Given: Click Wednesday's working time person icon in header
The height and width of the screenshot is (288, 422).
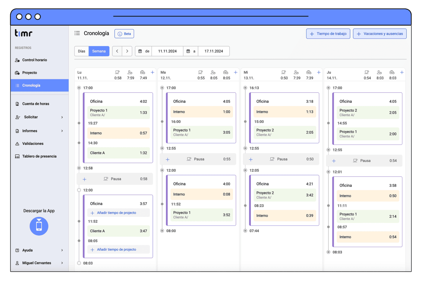Looking at the screenshot, I should point(296,72).
